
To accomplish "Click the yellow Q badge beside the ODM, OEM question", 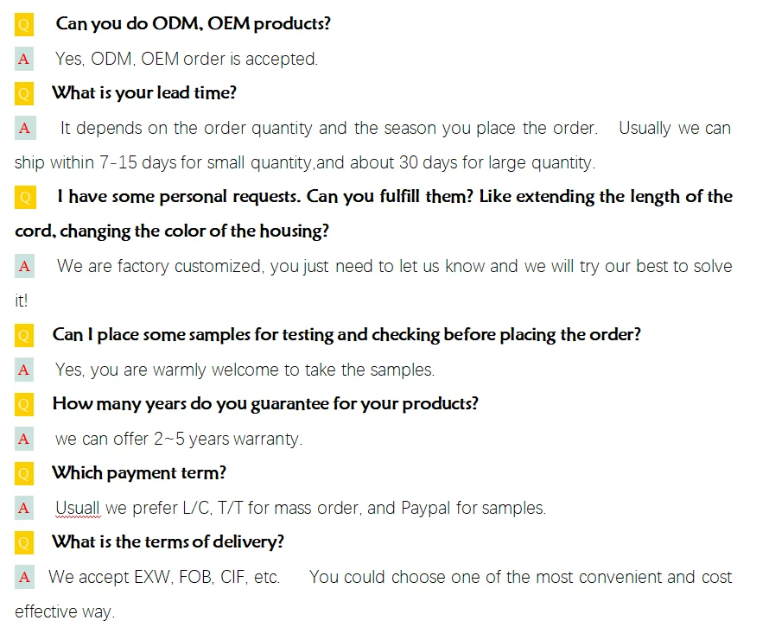I will coord(24,24).
